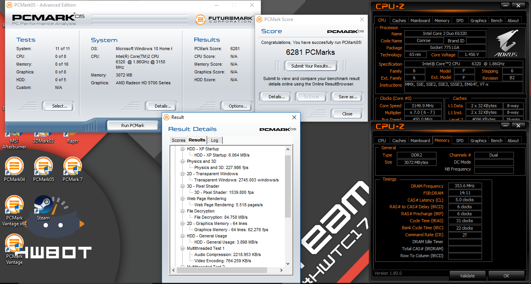Switch to Scores tab in Result Details
Image resolution: width=531 pixels, height=284 pixels.
pos(178,140)
